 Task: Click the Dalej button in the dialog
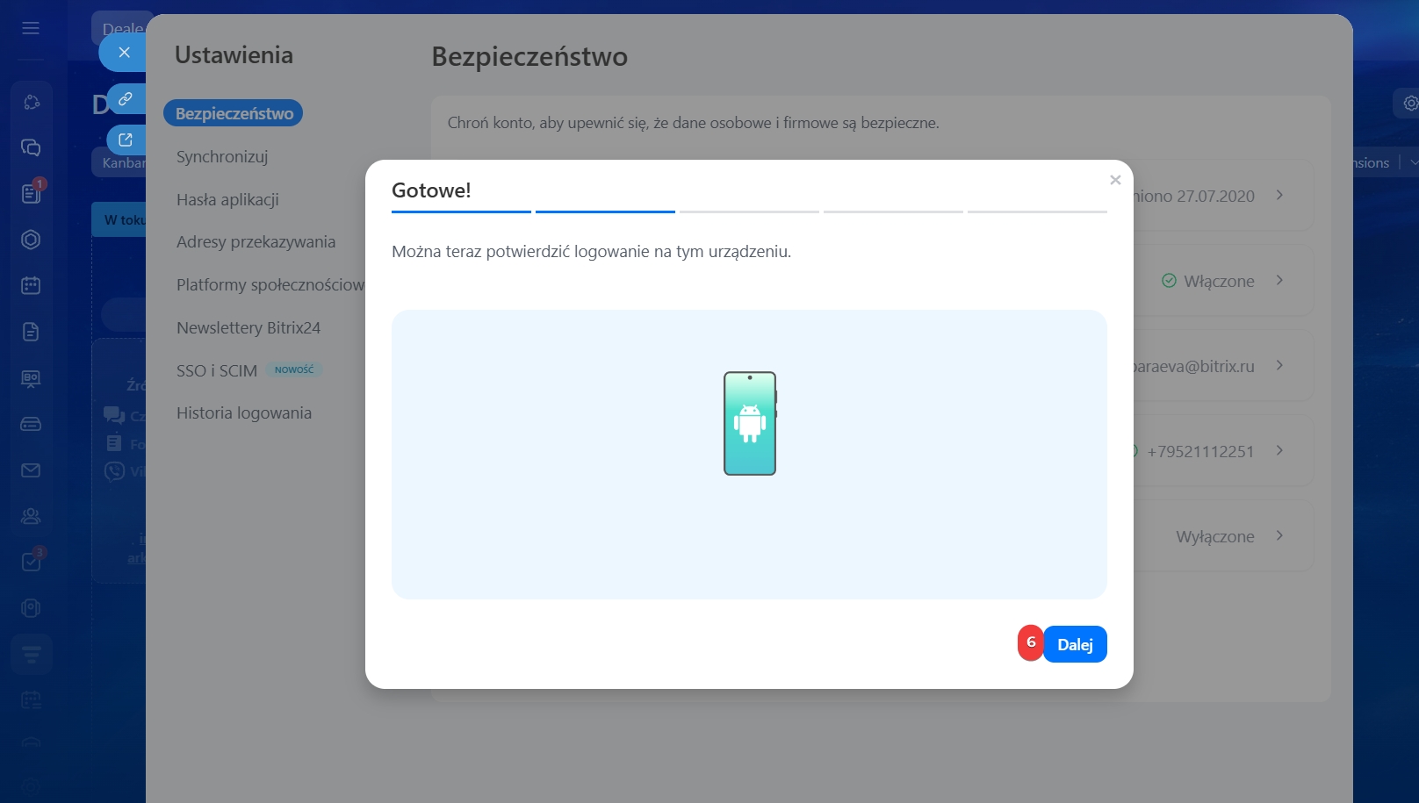click(x=1075, y=644)
